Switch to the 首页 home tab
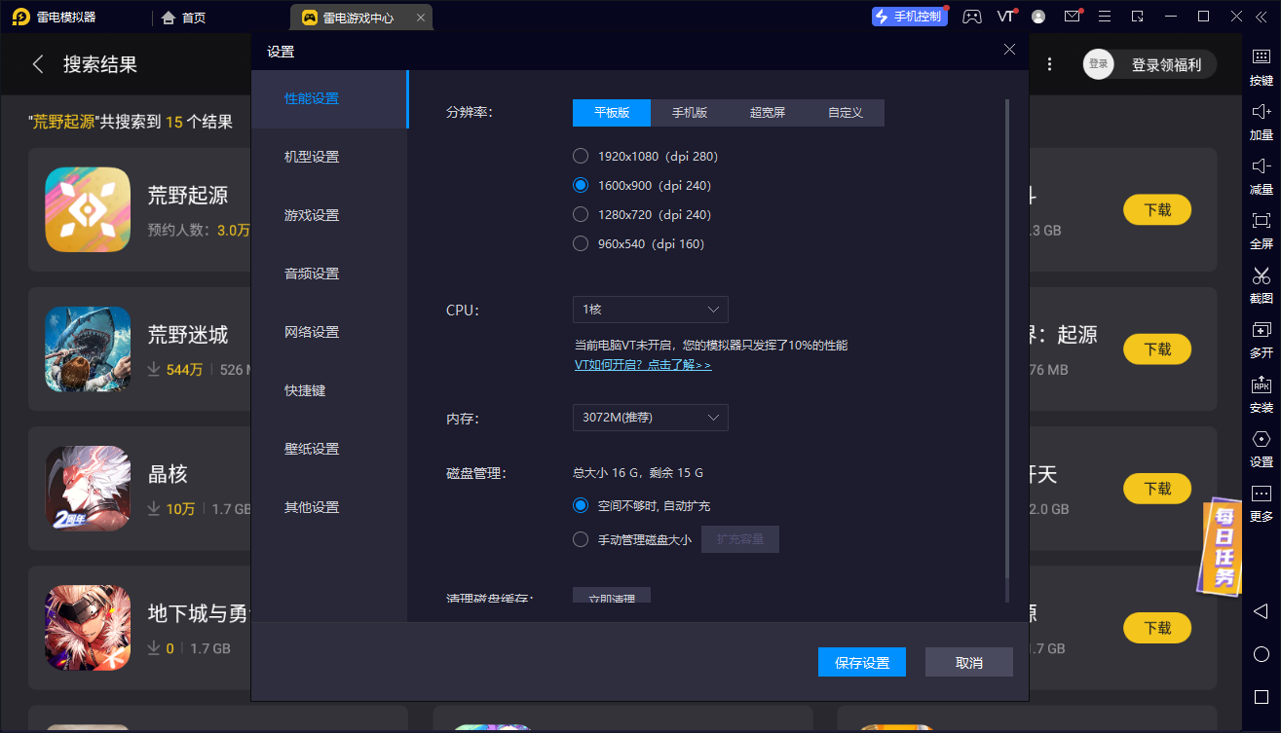This screenshot has height=733, width=1281. coord(183,18)
